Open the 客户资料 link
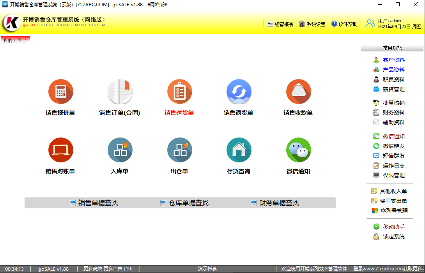This screenshot has width=425, height=273. click(393, 60)
